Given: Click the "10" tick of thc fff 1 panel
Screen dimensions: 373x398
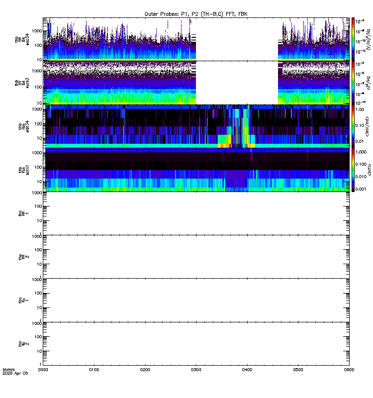Looking at the screenshot, I should point(39,221).
